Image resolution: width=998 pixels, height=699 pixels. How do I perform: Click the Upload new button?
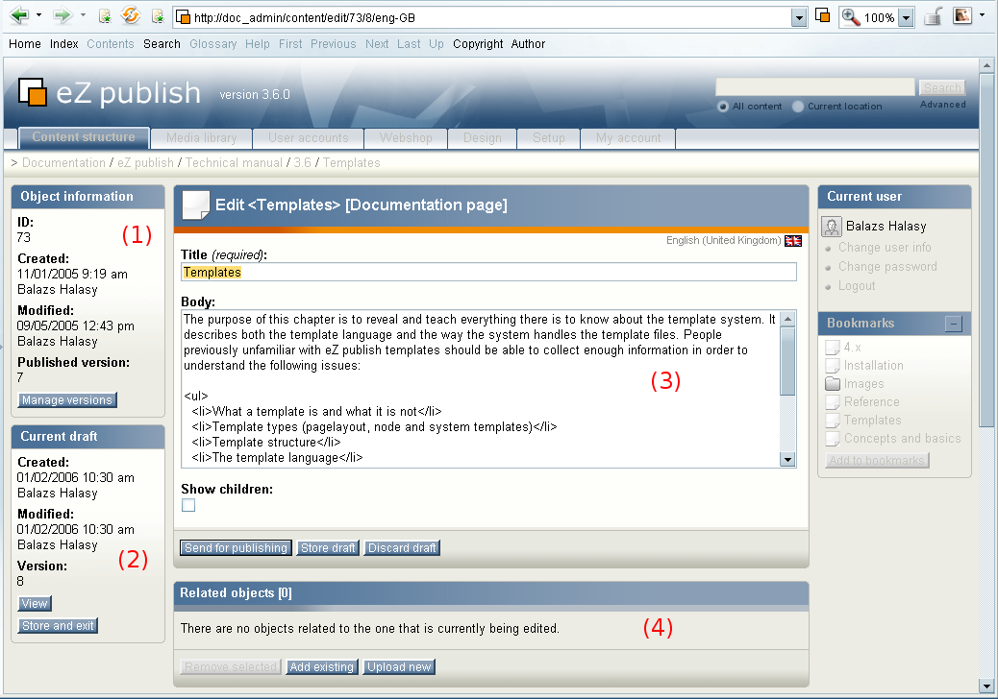point(399,667)
